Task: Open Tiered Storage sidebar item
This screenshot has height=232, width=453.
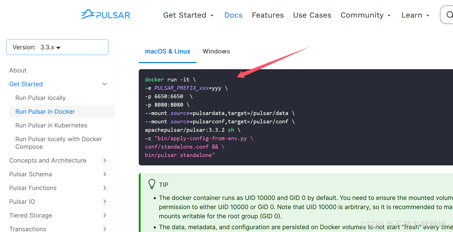Action: point(31,215)
